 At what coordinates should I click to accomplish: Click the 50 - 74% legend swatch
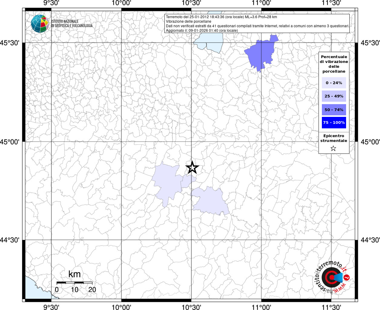[334, 110]
